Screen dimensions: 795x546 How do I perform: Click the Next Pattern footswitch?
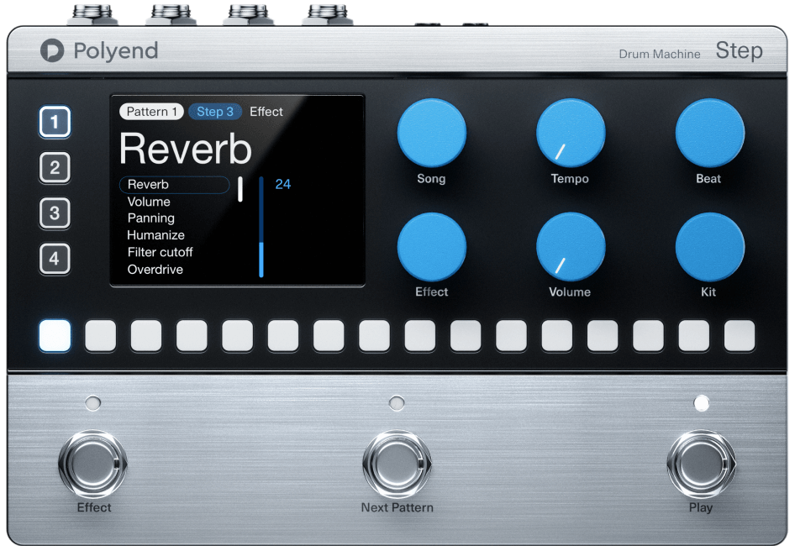[x=397, y=464]
